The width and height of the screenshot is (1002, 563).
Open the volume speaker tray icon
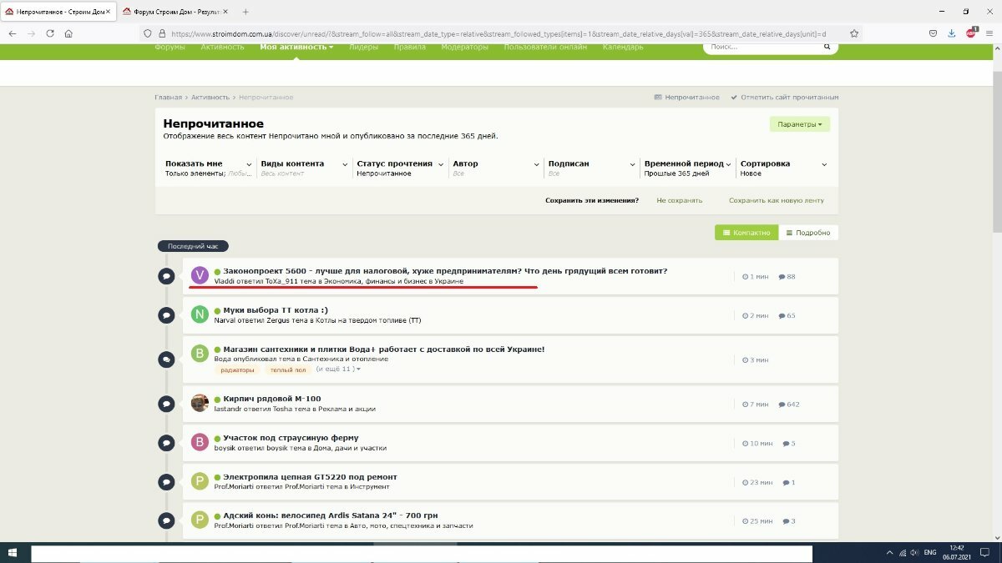[916, 553]
